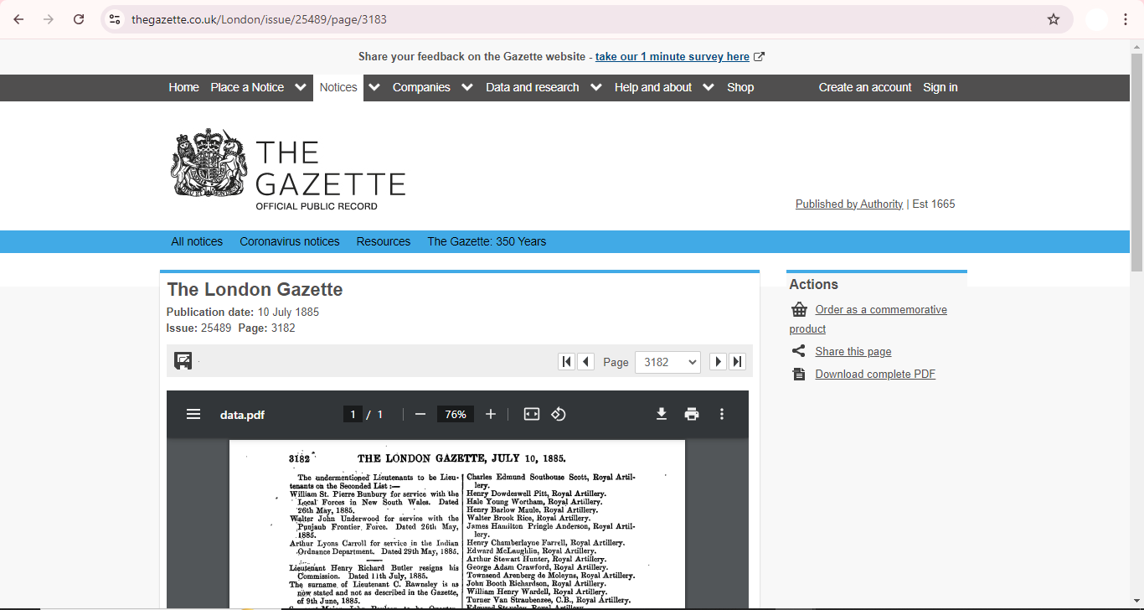The width and height of the screenshot is (1144, 610).
Task: Open Coronavirus notices
Action: [290, 241]
